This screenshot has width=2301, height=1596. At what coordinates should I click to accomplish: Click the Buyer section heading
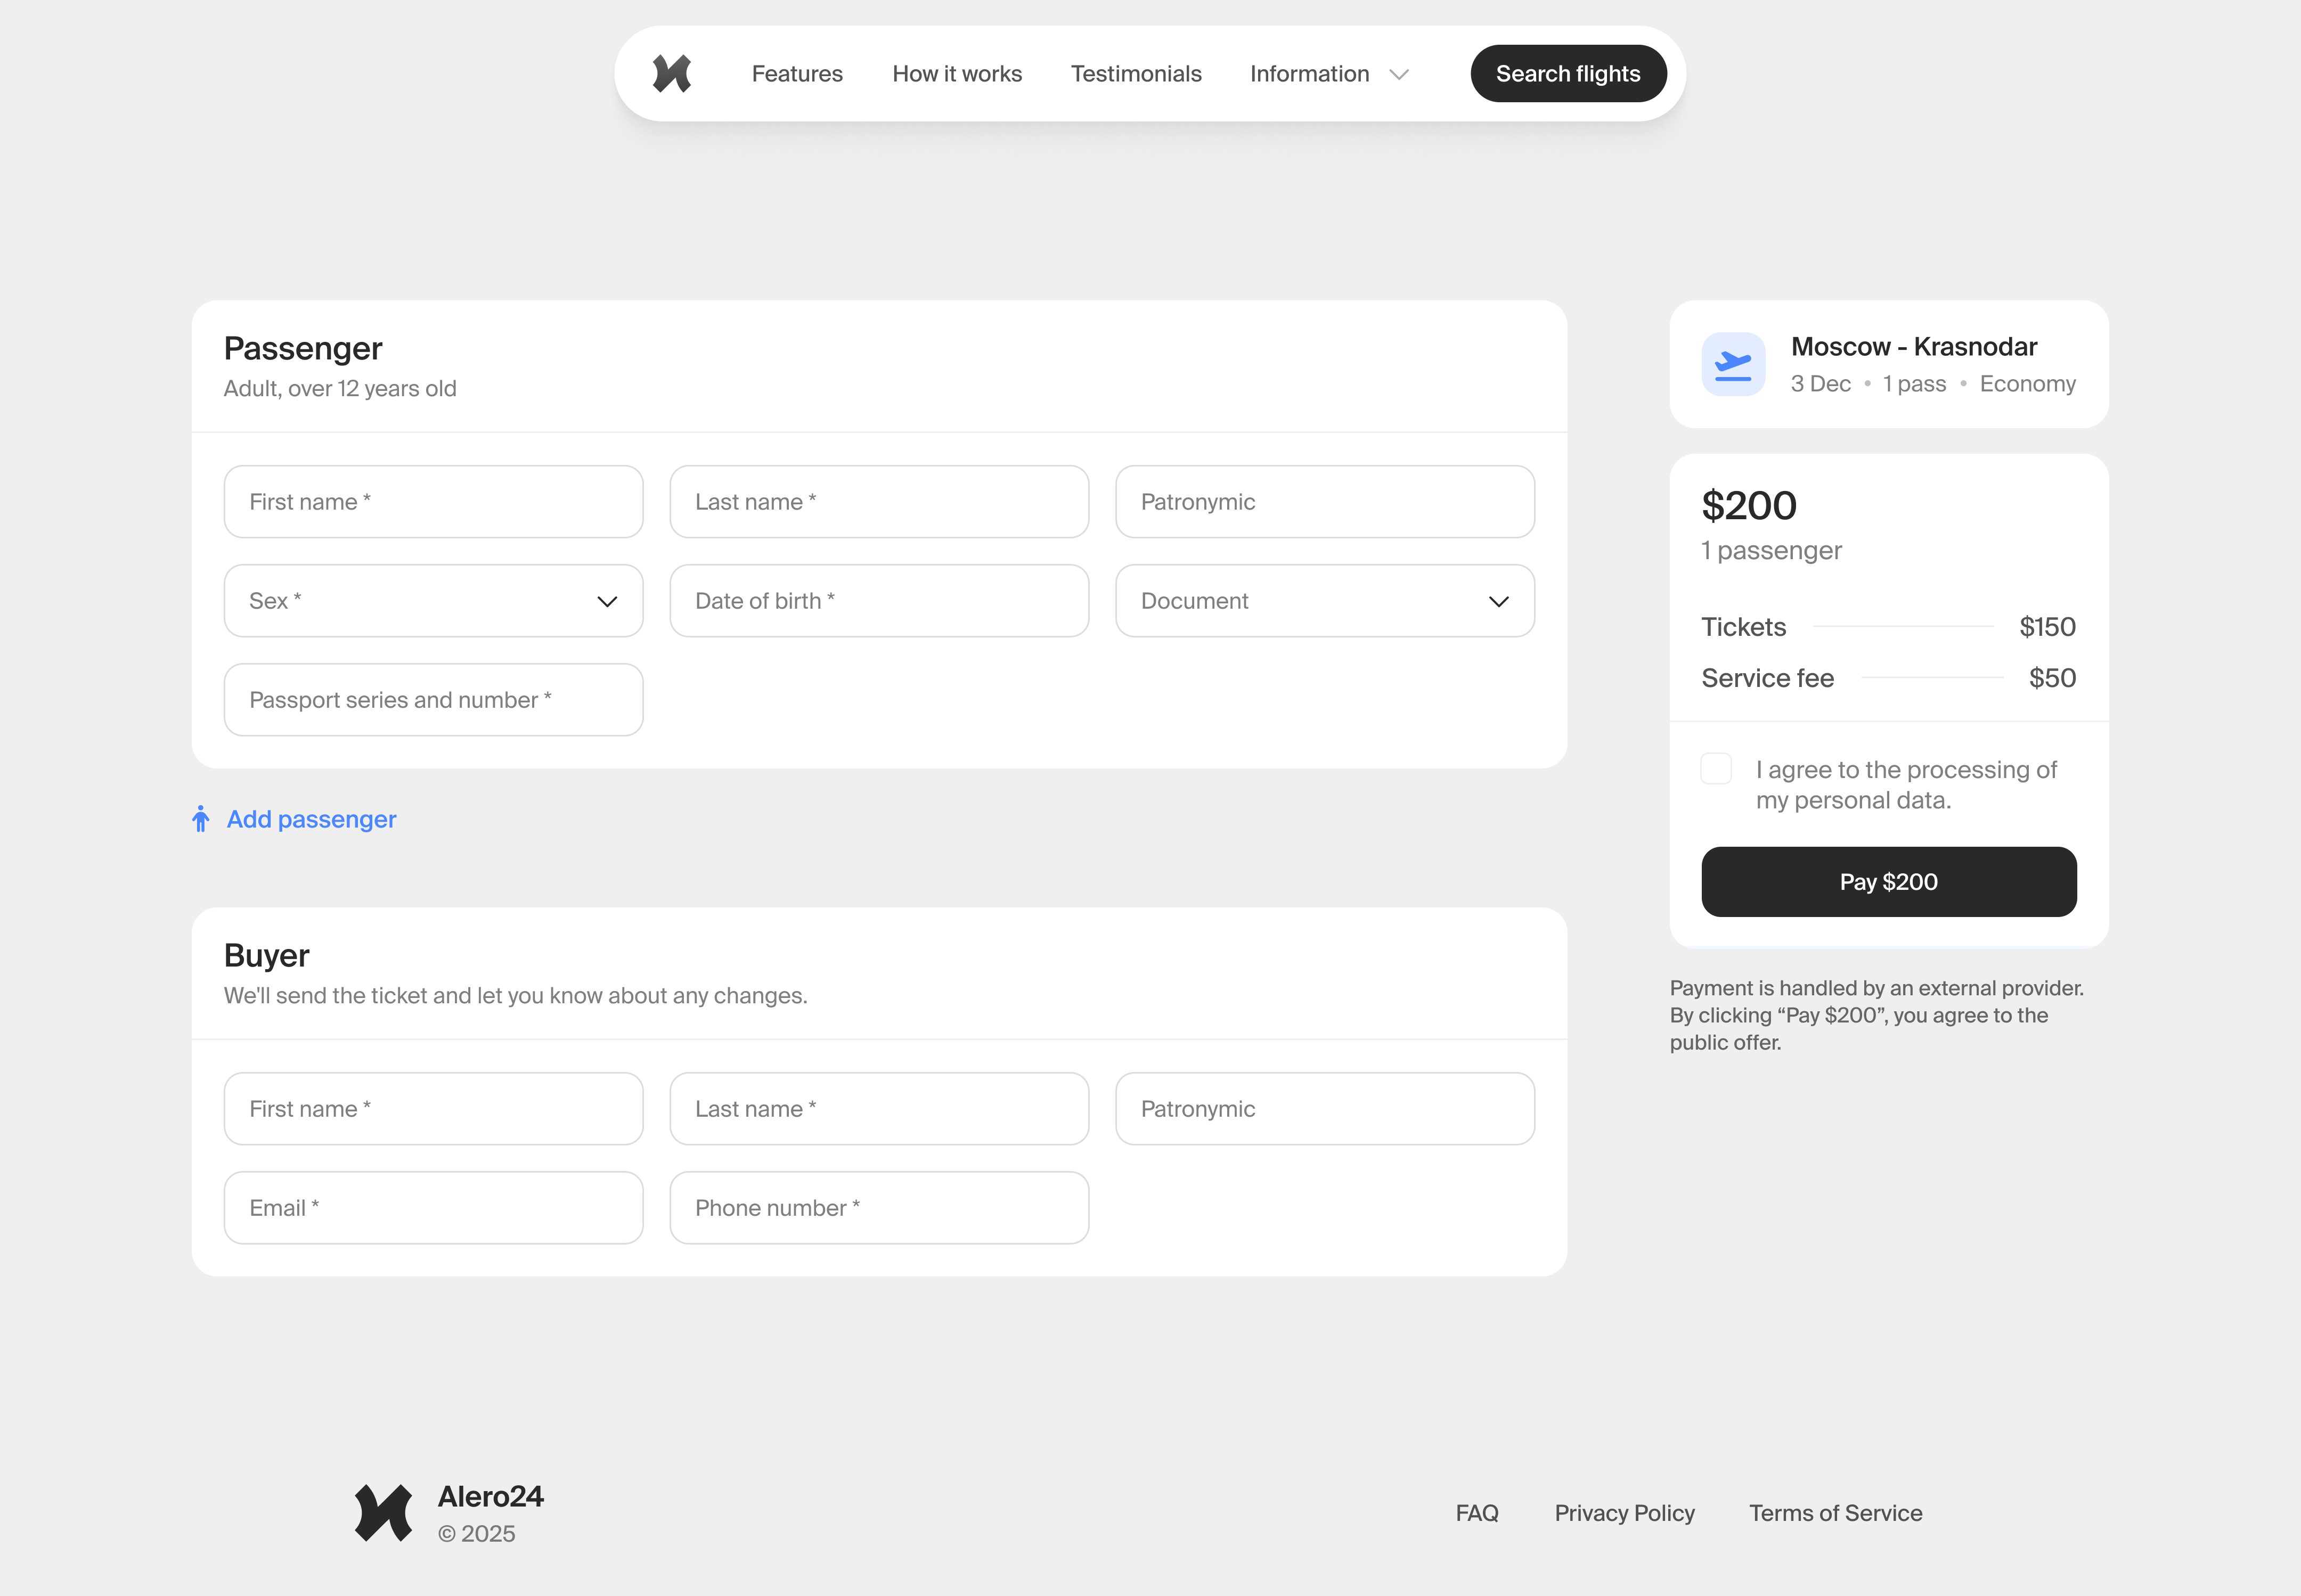coord(267,956)
